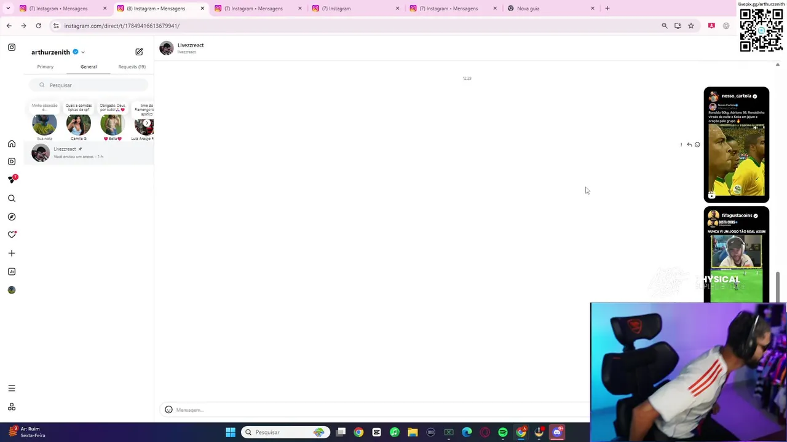Open Microsoft Edge from the taskbar
The image size is (787, 442).
[x=467, y=432]
